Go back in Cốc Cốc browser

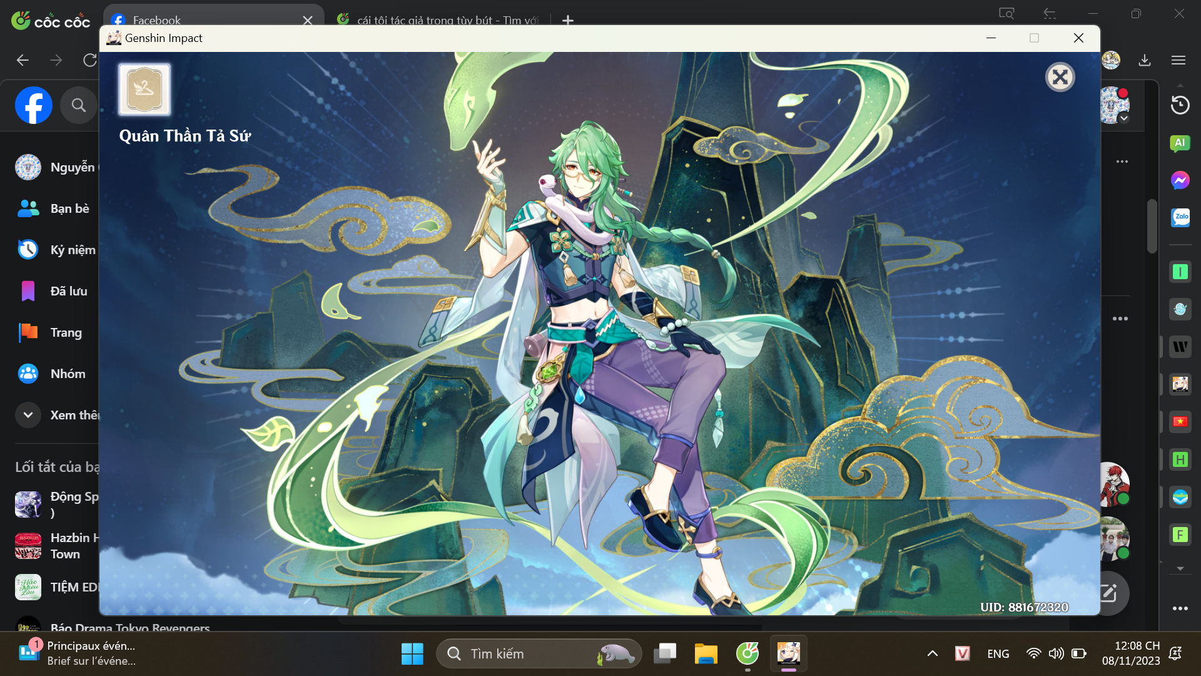point(23,60)
